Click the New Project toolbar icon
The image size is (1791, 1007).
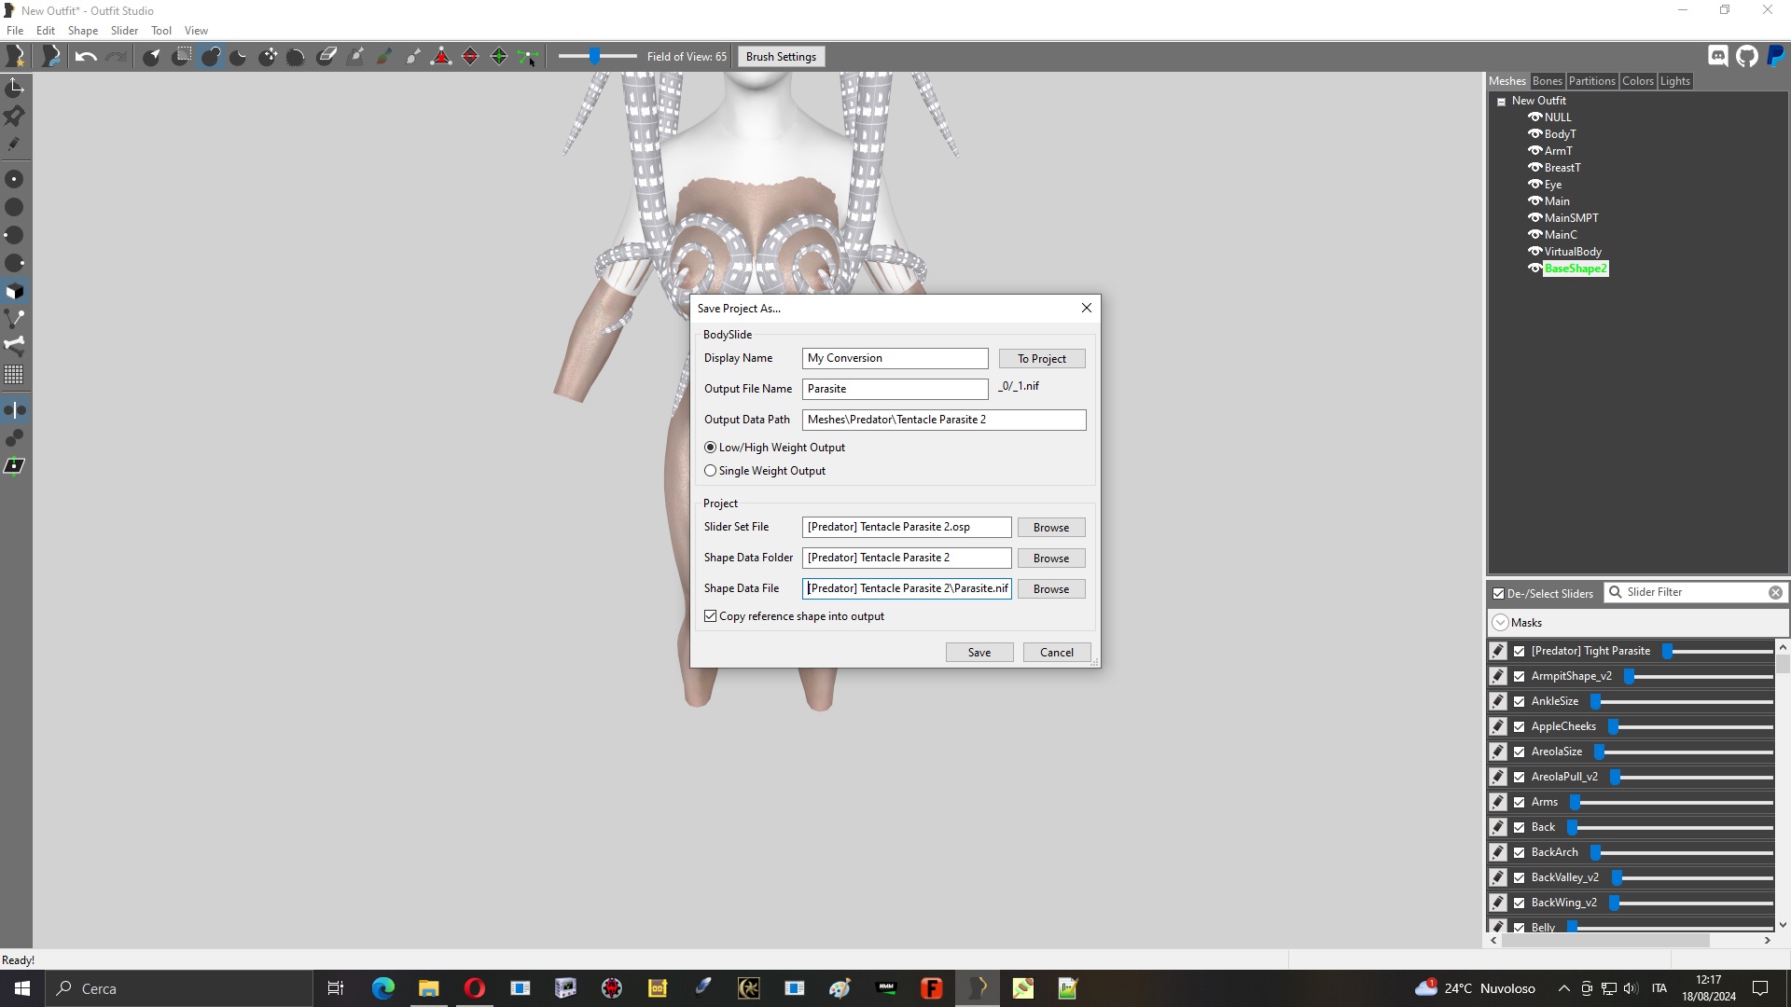point(15,57)
